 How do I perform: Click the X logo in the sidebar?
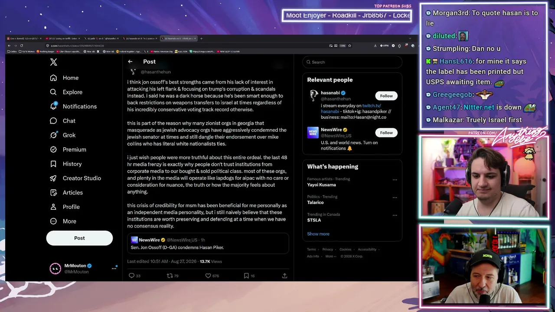click(53, 62)
